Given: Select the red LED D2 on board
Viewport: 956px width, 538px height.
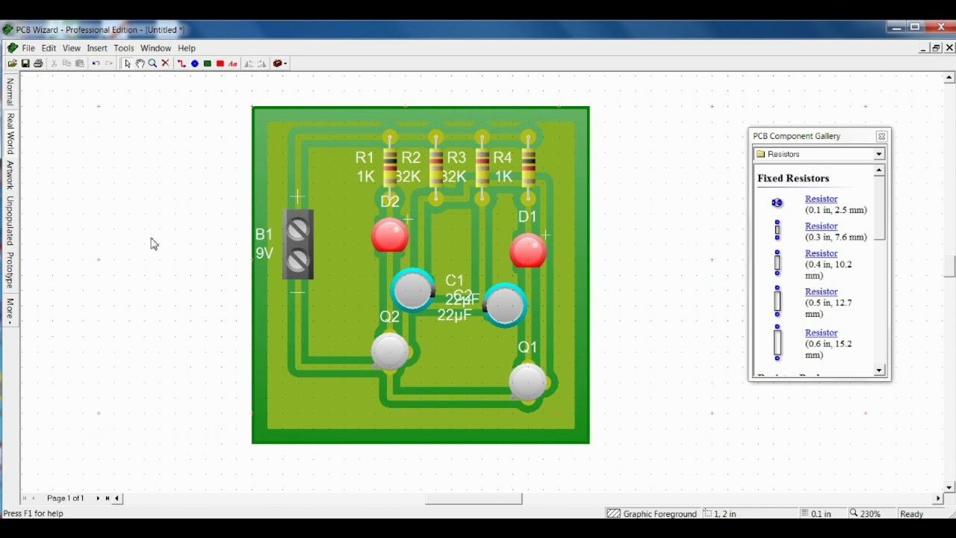Looking at the screenshot, I should click(390, 235).
